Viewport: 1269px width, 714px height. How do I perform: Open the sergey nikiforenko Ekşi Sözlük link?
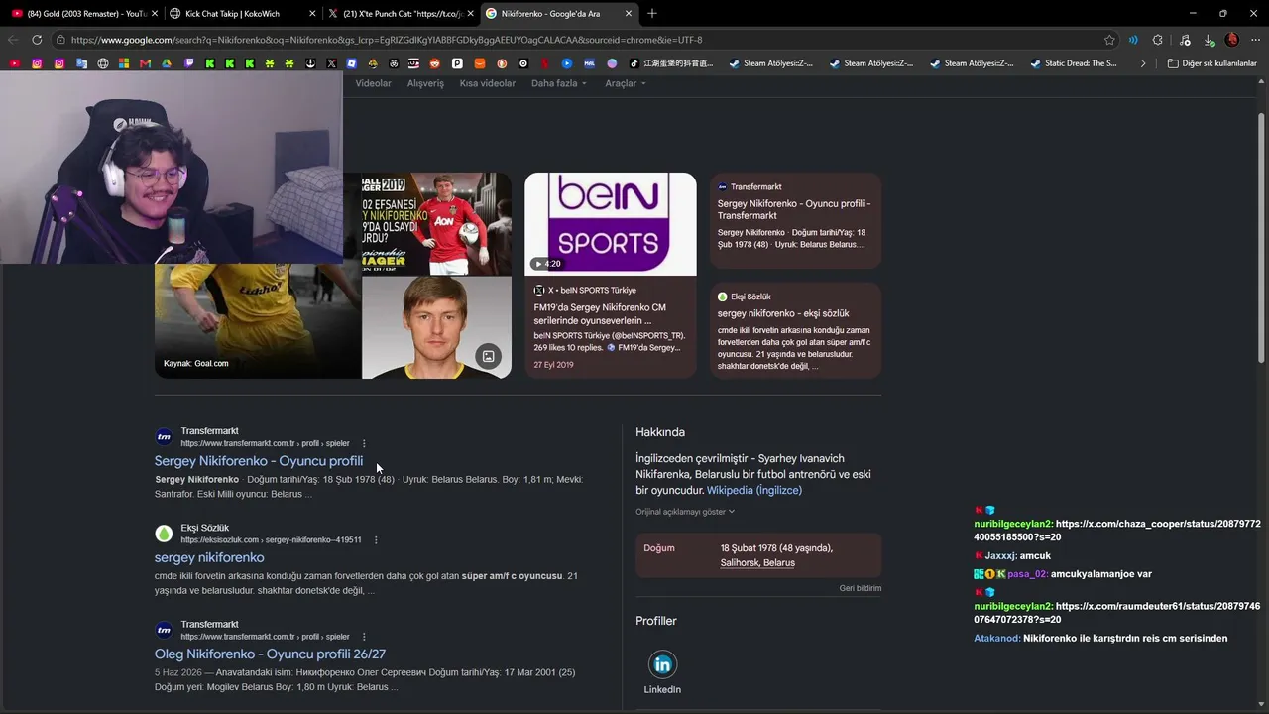[209, 557]
